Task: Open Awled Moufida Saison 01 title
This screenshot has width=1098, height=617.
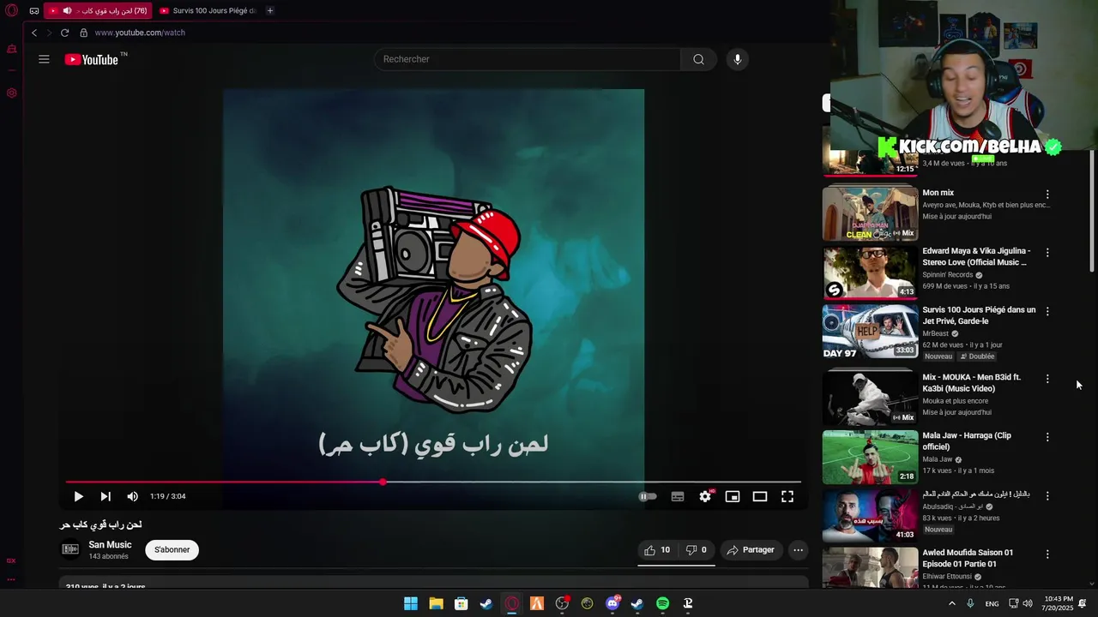Action: pos(968,559)
